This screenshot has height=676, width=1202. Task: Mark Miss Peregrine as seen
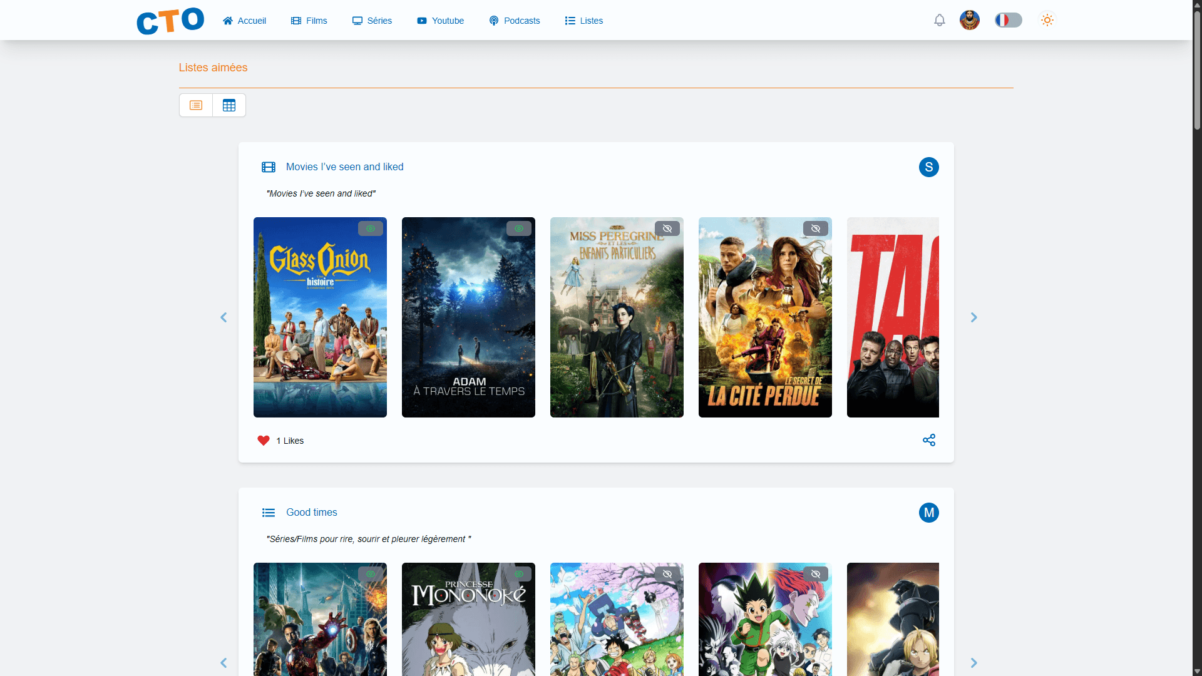(667, 228)
